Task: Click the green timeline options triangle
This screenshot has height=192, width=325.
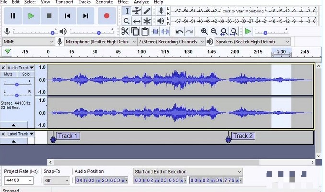Action: 8,51
